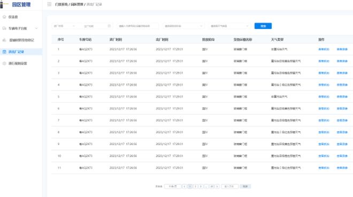Click the blue search button
The width and height of the screenshot is (353, 197).
click(x=263, y=26)
